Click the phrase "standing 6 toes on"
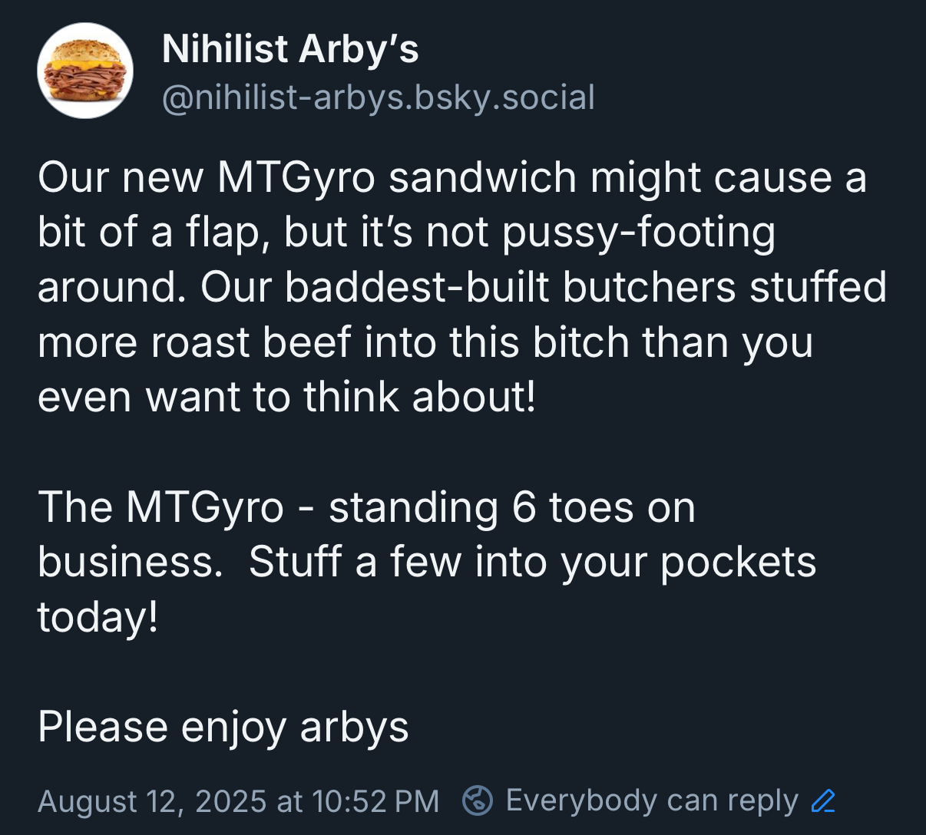Viewport: 926px width, 835px height. [x=512, y=507]
